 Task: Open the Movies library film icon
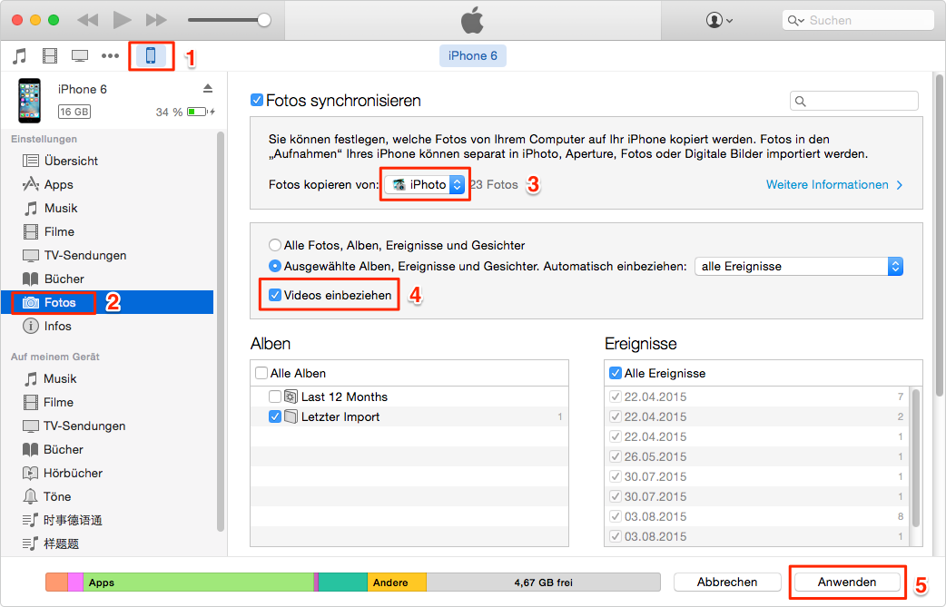[x=49, y=56]
